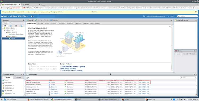Pin the Alarms panel
The image size is (199, 101).
194,51
